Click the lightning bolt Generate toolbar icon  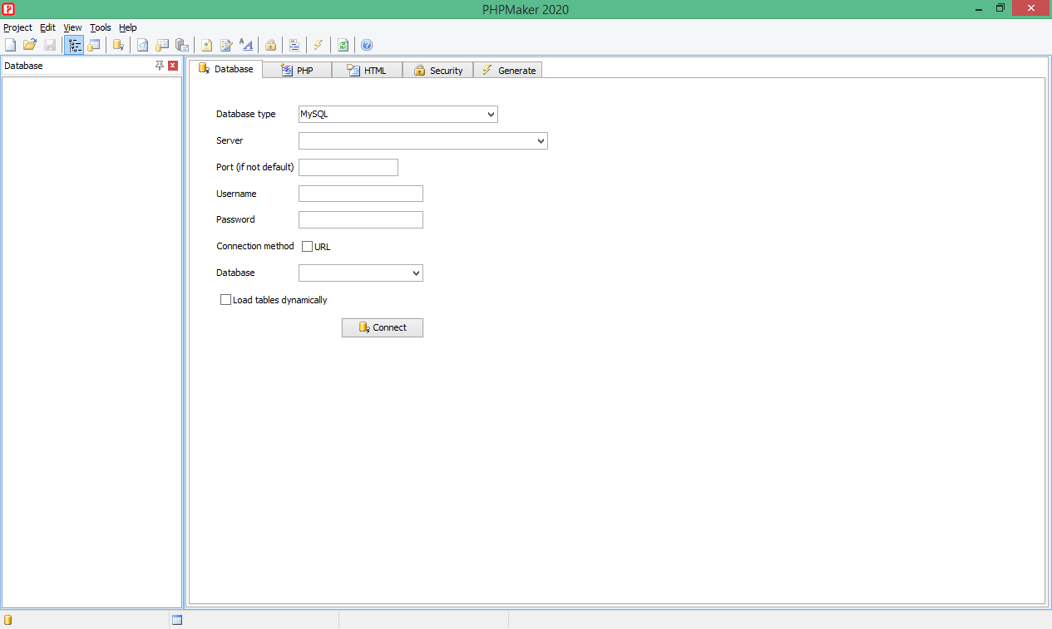(318, 45)
